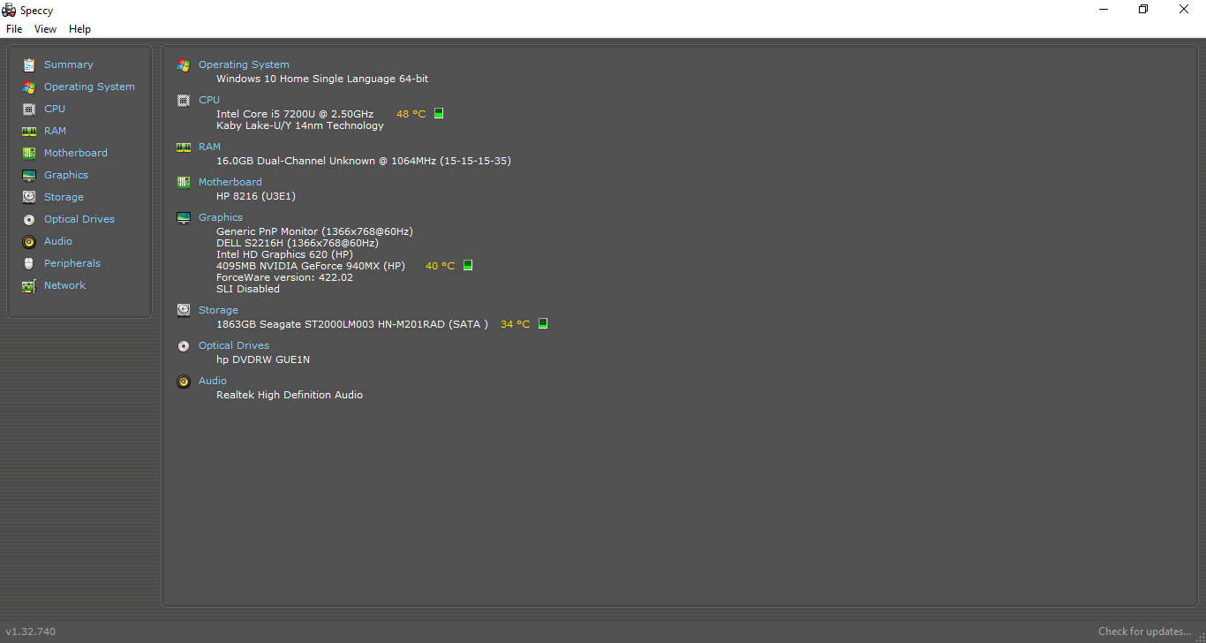The width and height of the screenshot is (1206, 643).
Task: Click the RAM module icon in sidebar
Action: [x=29, y=131]
